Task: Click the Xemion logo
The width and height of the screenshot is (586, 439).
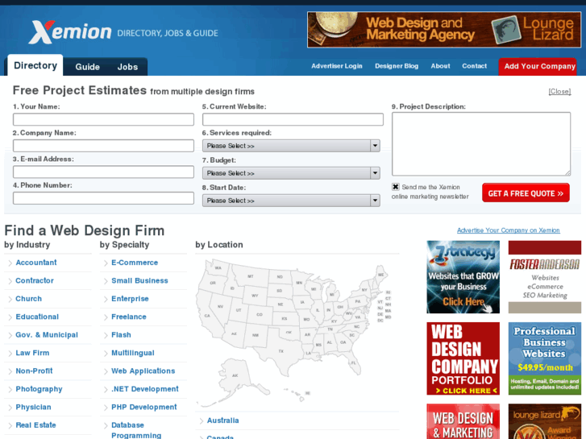Action: 70,32
